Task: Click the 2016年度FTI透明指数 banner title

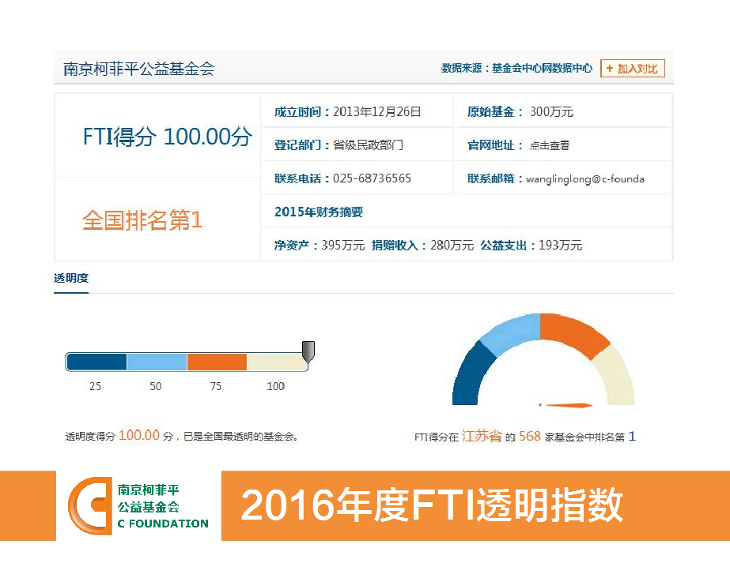Action: pyautogui.click(x=432, y=505)
